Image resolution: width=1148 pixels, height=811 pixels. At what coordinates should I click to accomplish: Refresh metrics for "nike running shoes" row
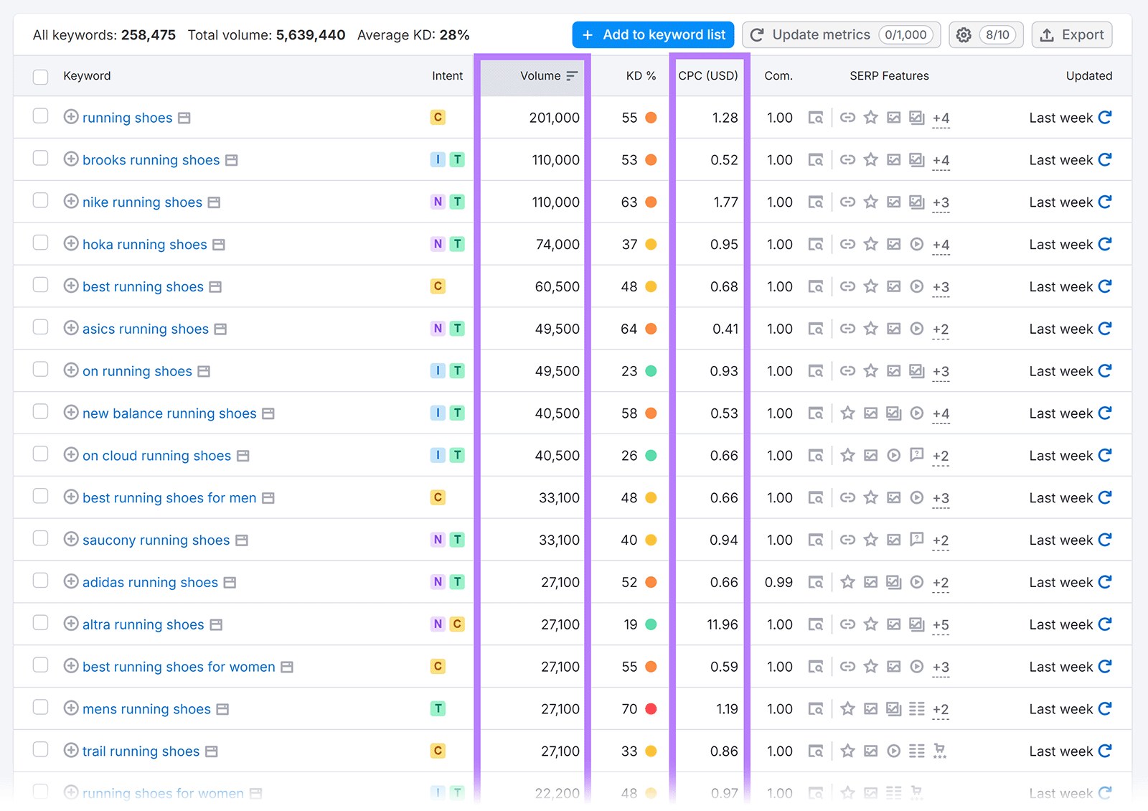point(1104,202)
